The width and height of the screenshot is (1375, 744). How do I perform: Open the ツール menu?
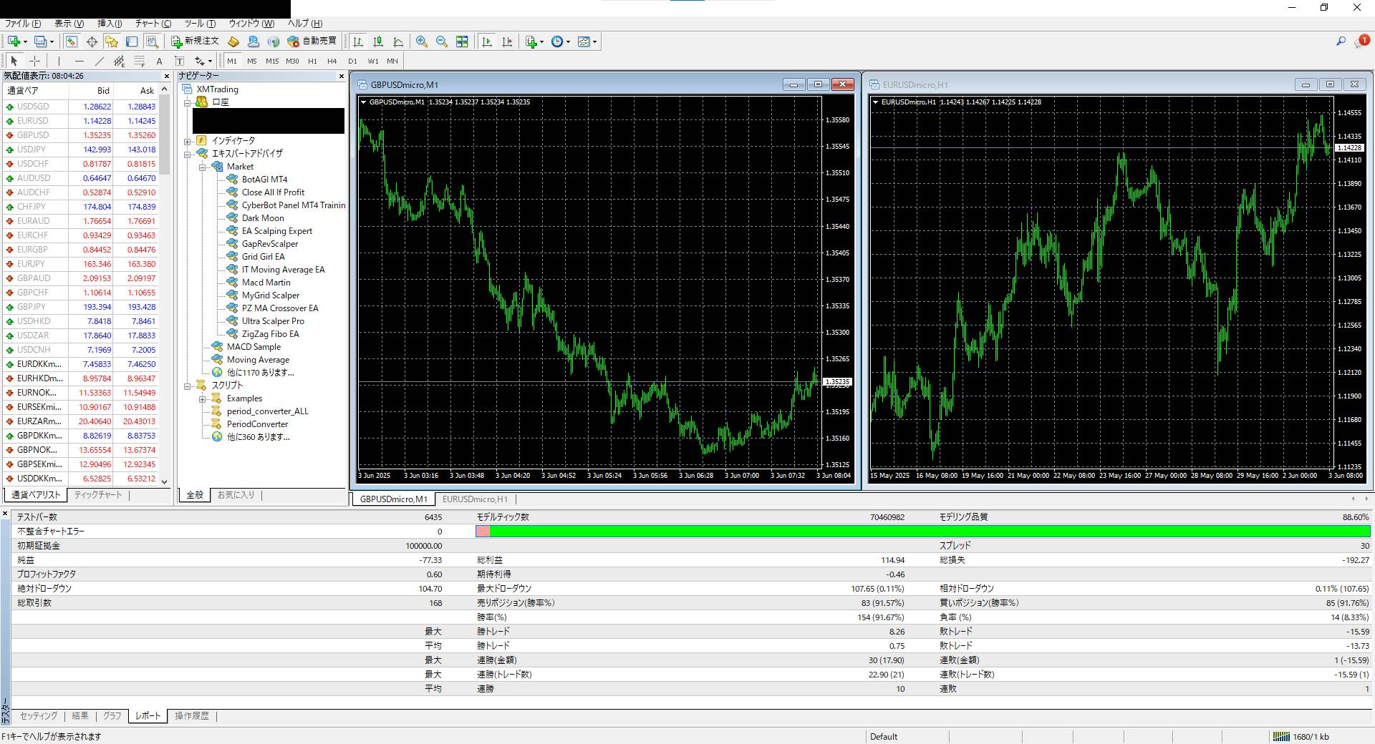[200, 24]
